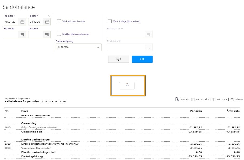Screen dimensions: 244x160
Task: Toggle the Medtag kladdeposteringer checkbox
Action: pyautogui.click(x=59, y=34)
